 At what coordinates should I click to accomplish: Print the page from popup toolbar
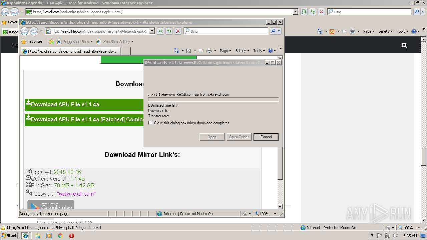coord(209,51)
